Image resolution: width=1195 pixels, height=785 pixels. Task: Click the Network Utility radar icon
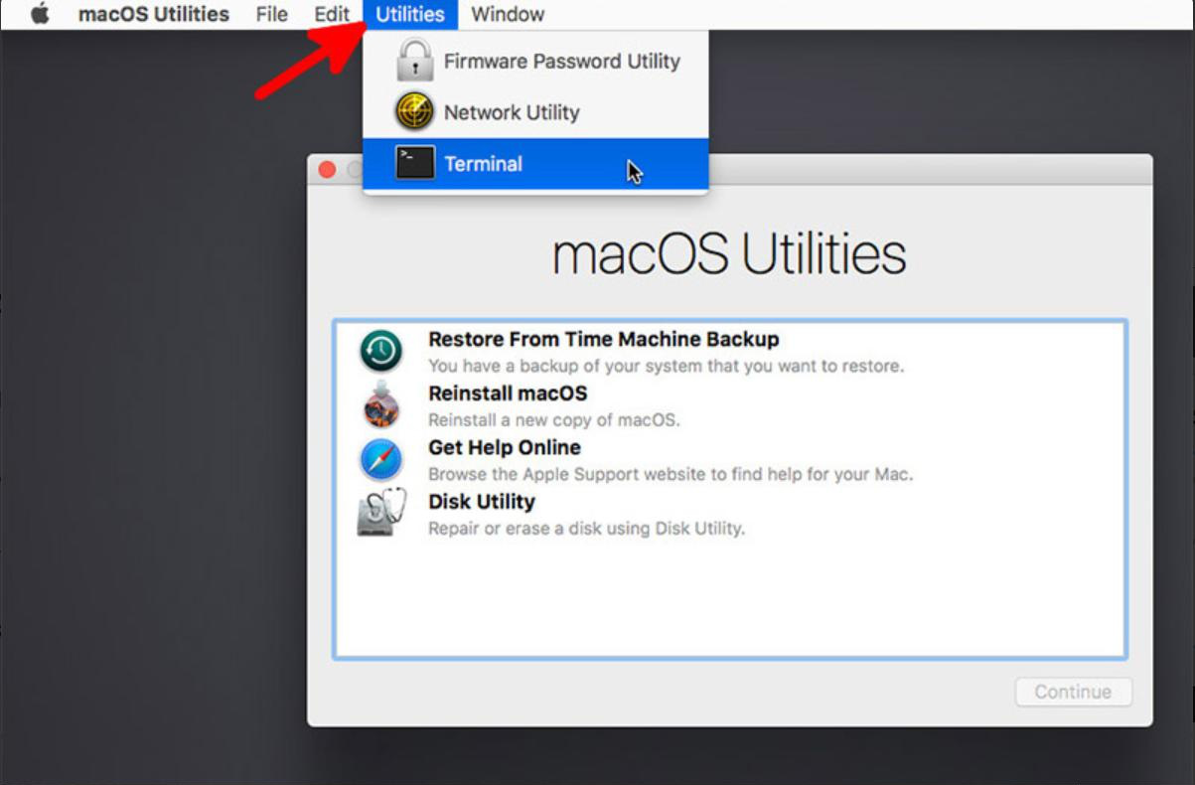click(414, 112)
